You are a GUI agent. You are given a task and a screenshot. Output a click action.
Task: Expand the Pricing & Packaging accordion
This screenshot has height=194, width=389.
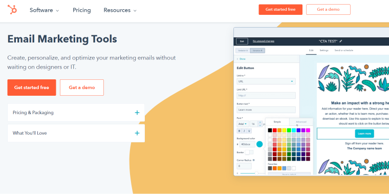pyautogui.click(x=76, y=113)
